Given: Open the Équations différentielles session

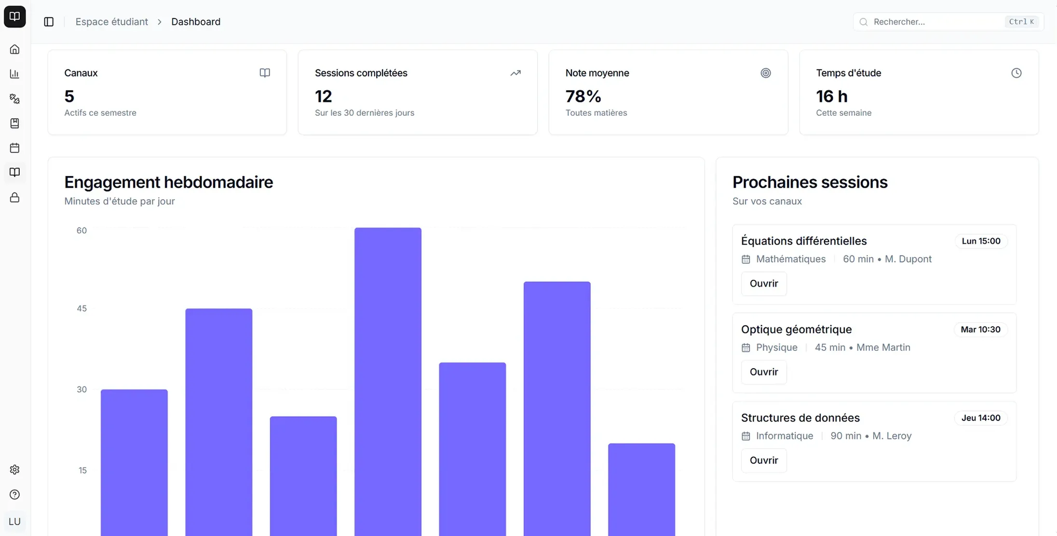Looking at the screenshot, I should 763,284.
